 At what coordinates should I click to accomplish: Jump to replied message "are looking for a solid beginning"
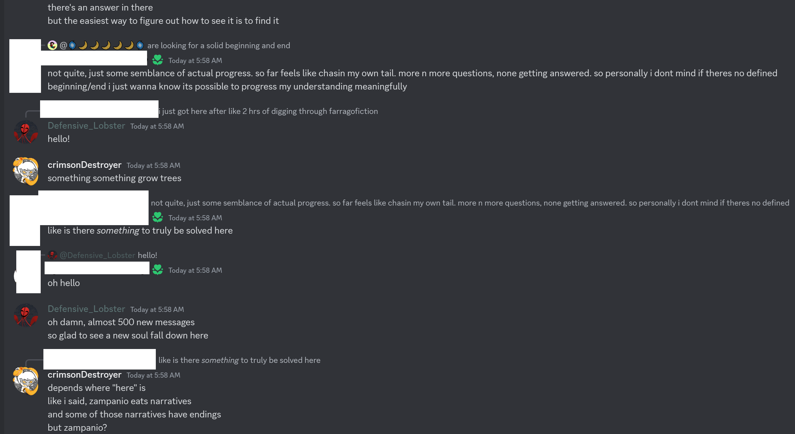pos(218,46)
